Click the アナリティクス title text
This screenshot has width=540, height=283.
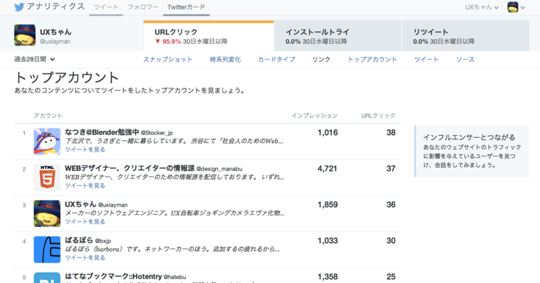point(56,7)
